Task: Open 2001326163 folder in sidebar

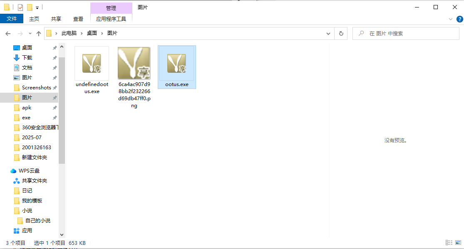Action: point(36,147)
